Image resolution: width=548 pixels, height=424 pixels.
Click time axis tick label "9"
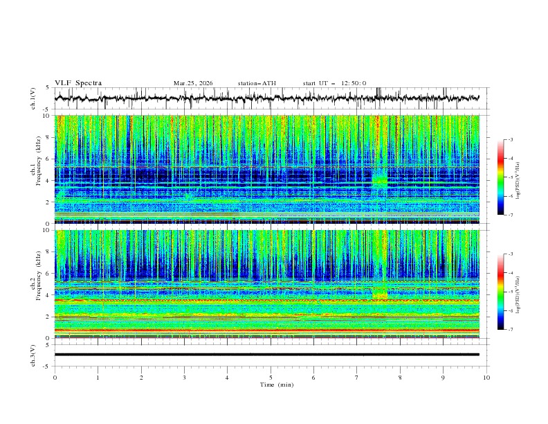click(443, 378)
